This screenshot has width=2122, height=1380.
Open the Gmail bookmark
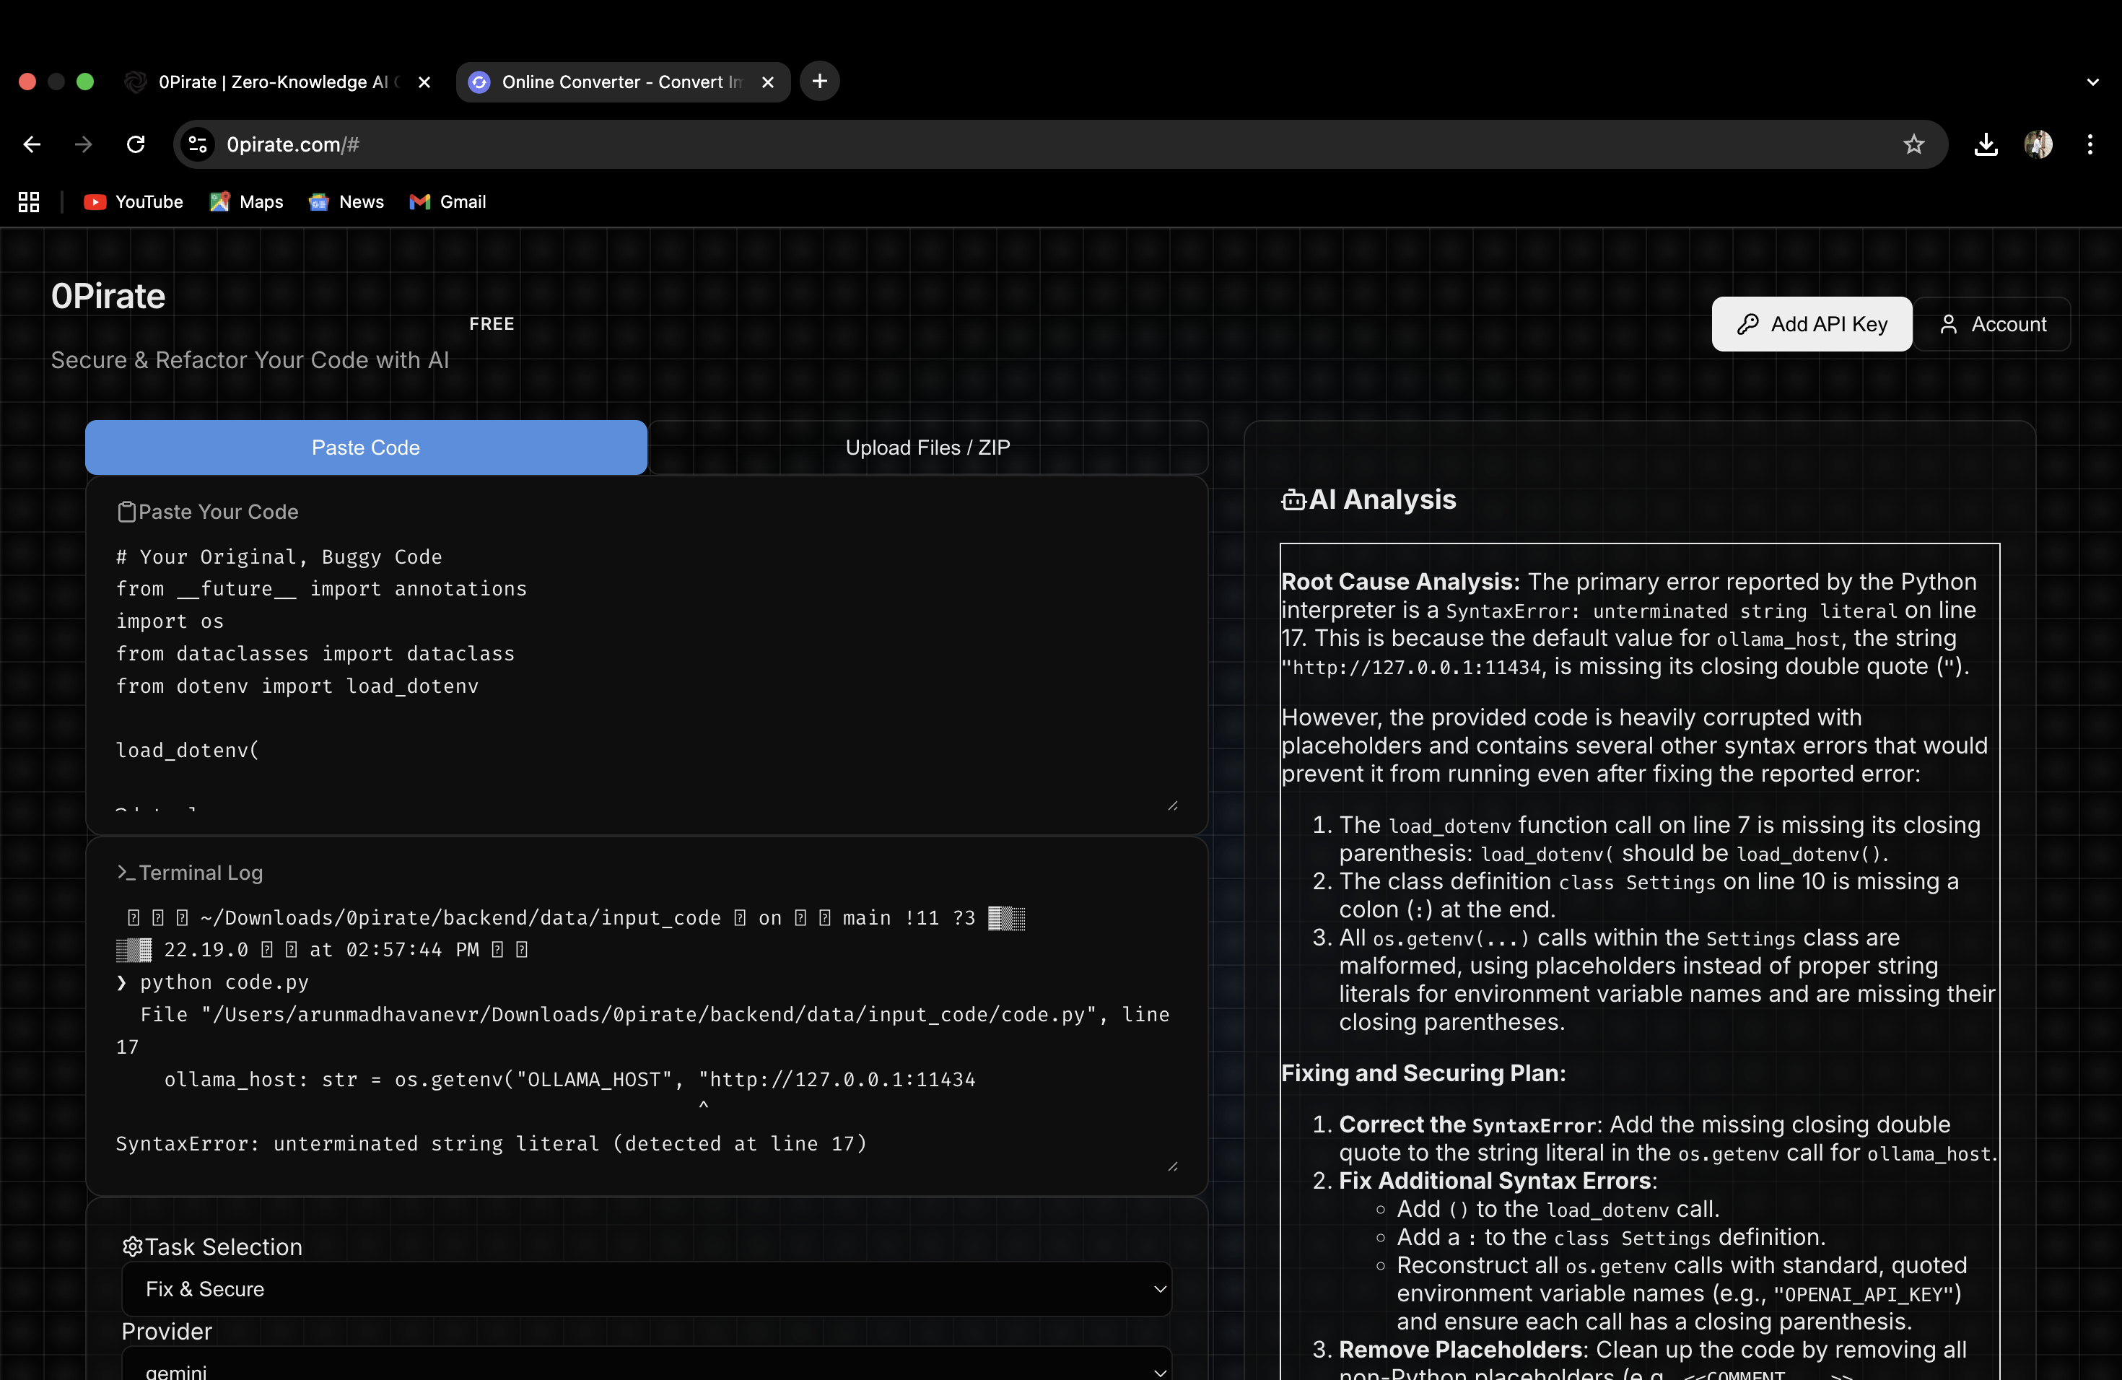coord(447,202)
